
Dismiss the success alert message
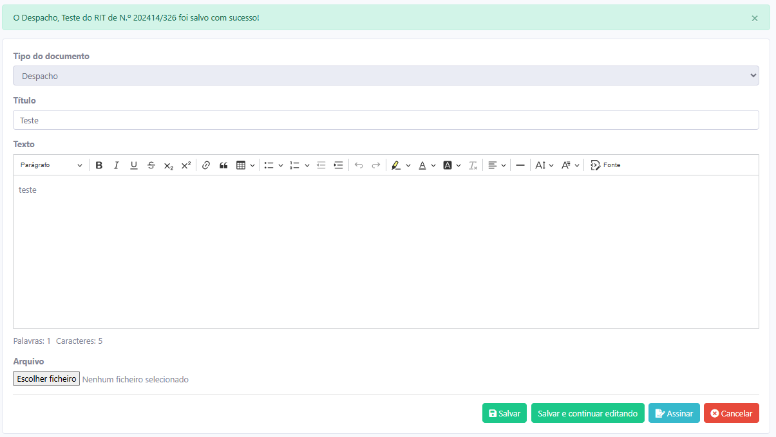point(755,18)
